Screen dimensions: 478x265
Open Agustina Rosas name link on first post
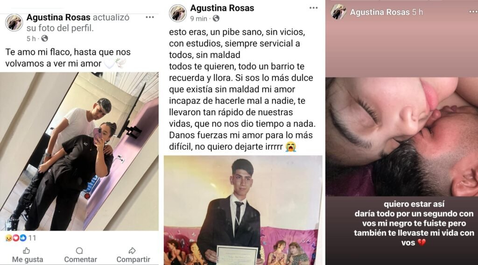[x=58, y=17]
